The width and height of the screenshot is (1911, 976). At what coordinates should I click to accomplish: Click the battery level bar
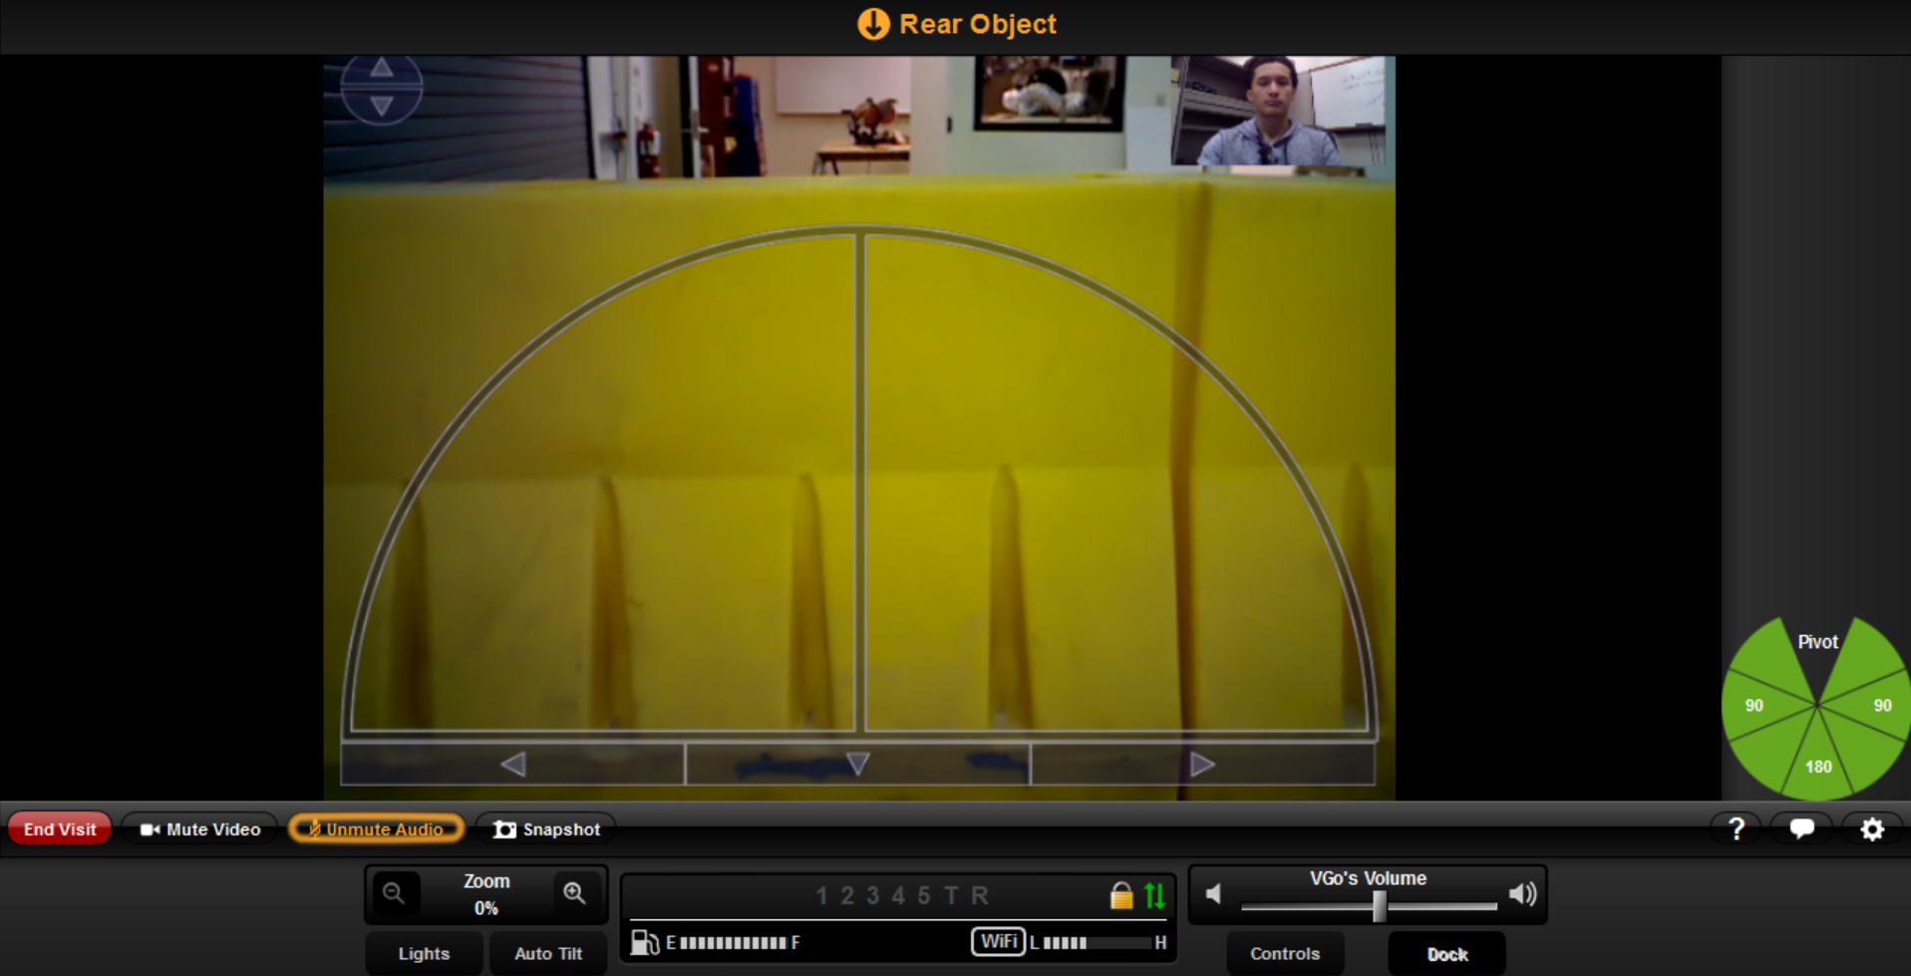[x=733, y=942]
